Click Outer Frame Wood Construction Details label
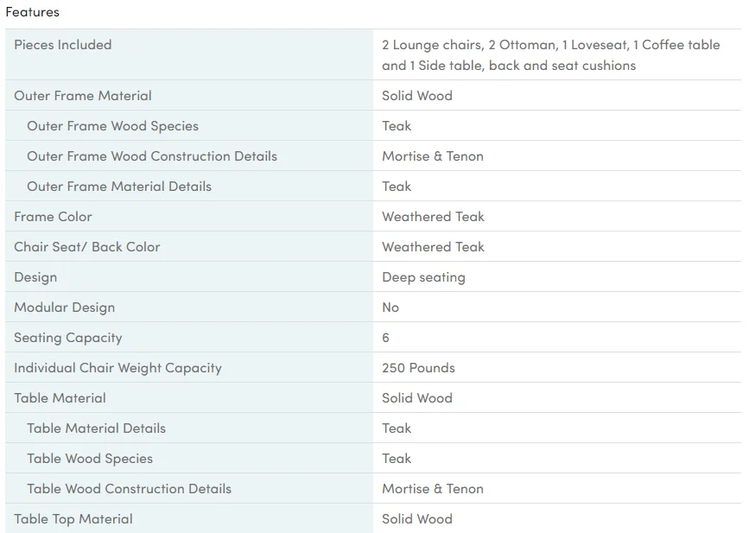This screenshot has height=533, width=749. coord(152,156)
